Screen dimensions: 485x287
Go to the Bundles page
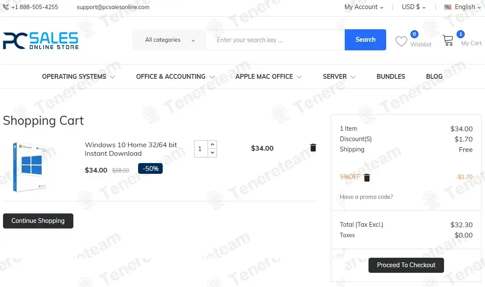[391, 77]
